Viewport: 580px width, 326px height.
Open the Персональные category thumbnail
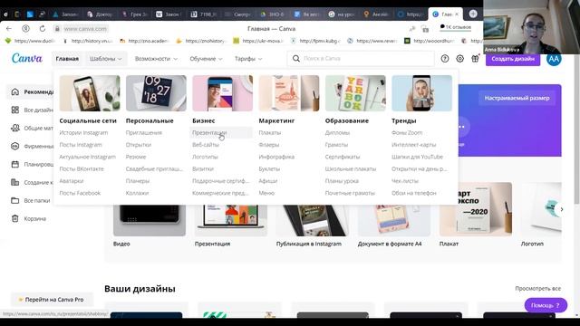click(156, 93)
